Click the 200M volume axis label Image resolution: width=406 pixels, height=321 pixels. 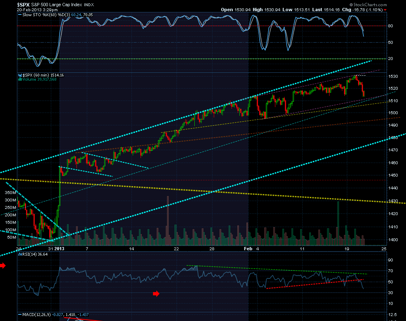click(x=10, y=215)
